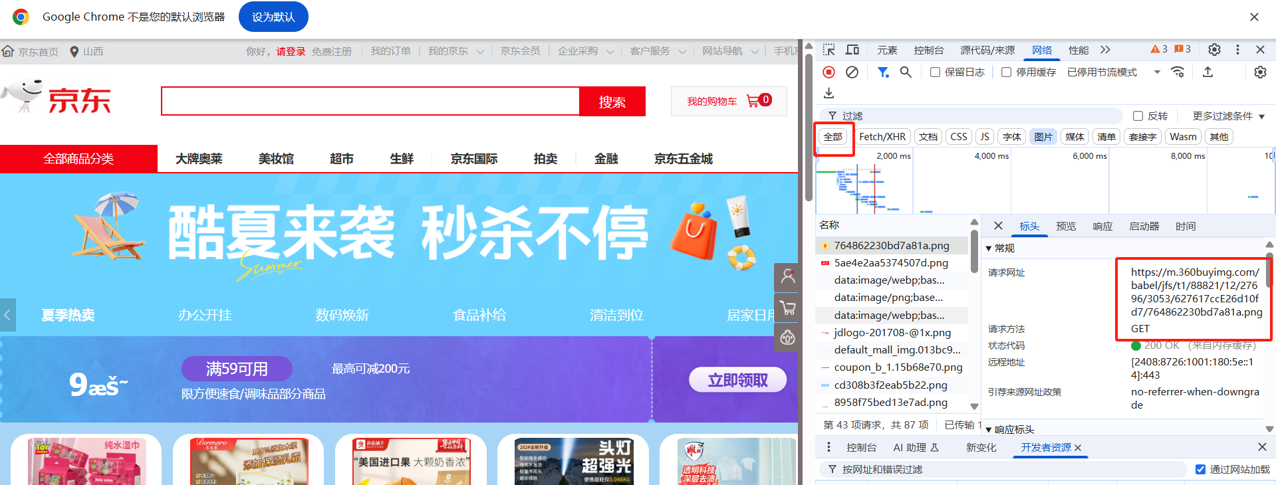The height and width of the screenshot is (485, 1276).
Task: Click the 京东首页 home icon
Action: tap(8, 51)
